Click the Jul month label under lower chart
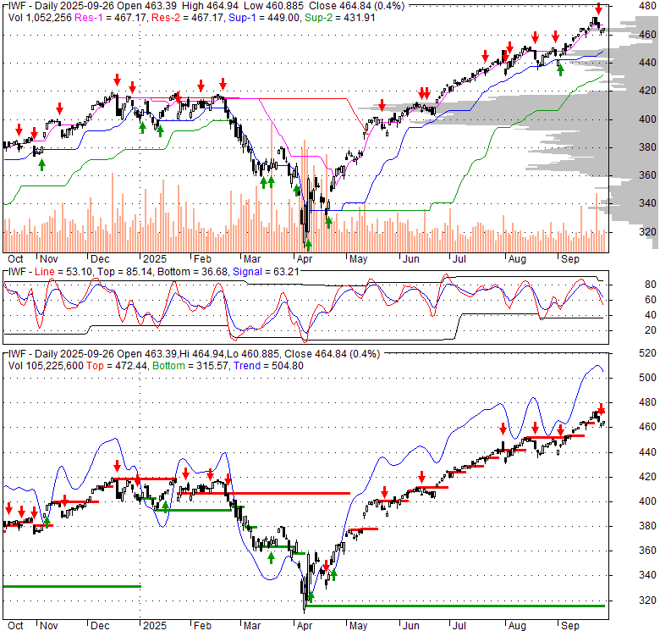 click(459, 626)
